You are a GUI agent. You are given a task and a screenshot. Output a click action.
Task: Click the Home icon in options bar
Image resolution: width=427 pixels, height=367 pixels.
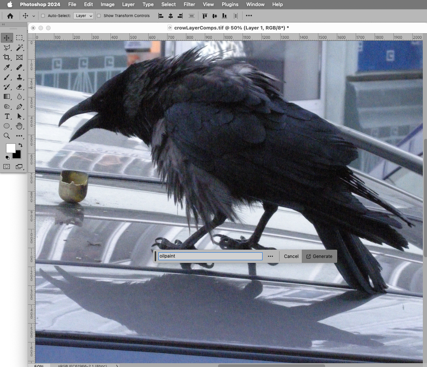(10, 16)
